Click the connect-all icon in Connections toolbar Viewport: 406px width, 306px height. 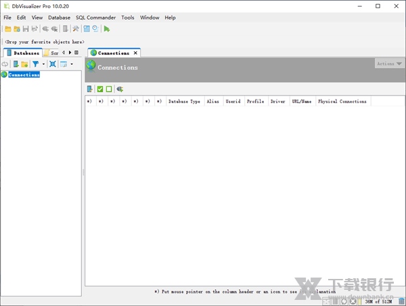click(120, 89)
